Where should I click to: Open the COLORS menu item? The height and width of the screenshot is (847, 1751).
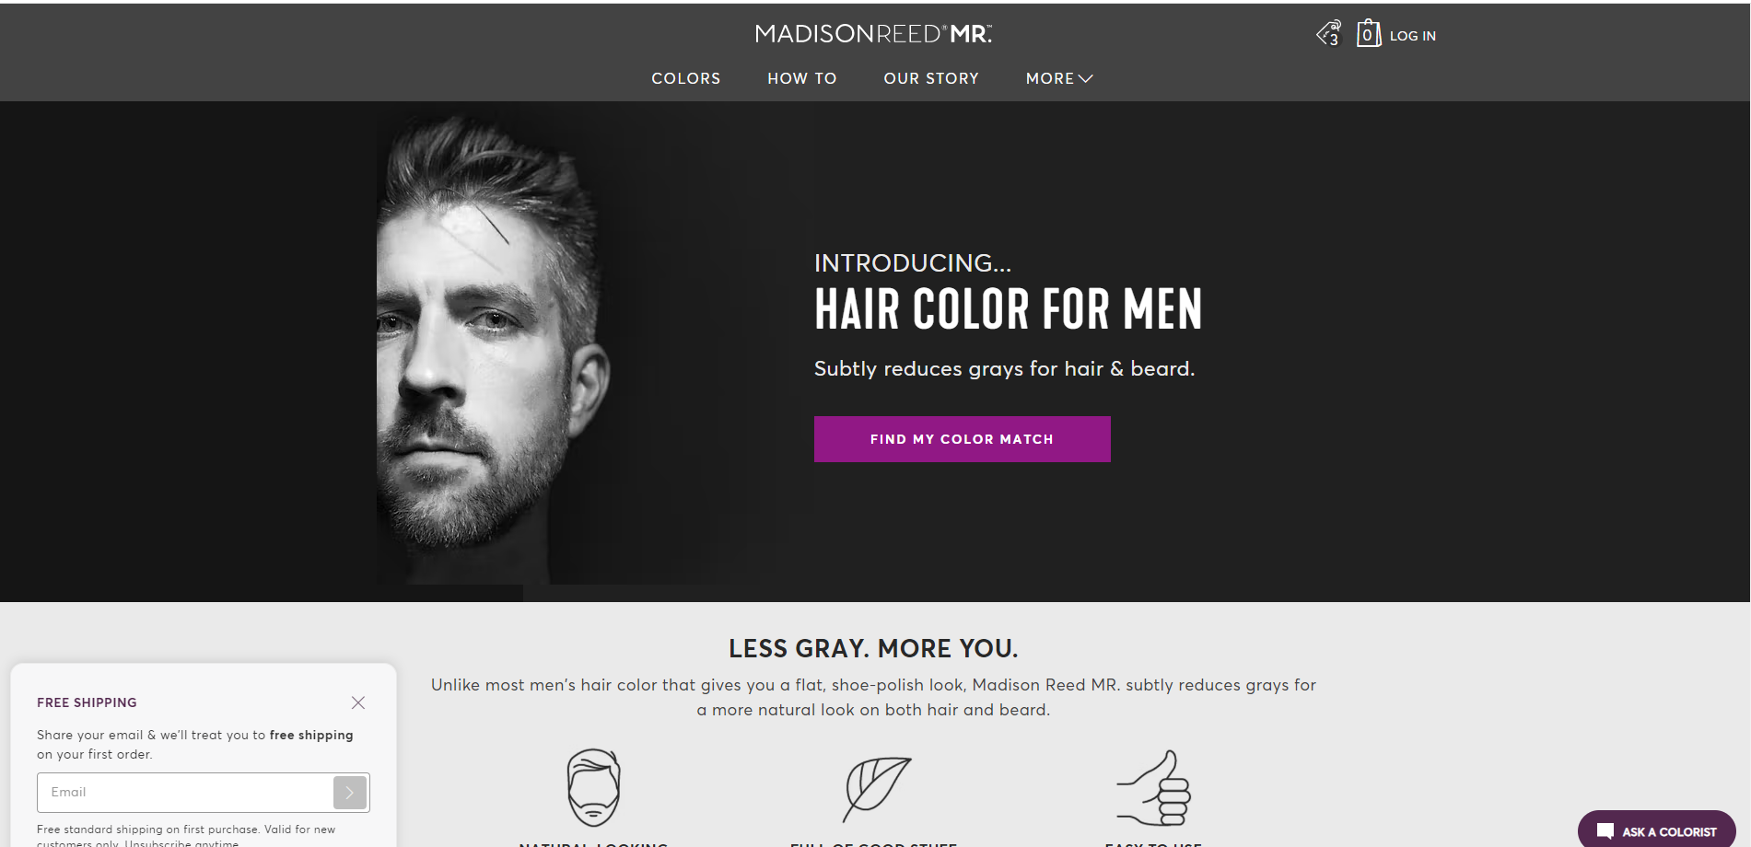(686, 78)
